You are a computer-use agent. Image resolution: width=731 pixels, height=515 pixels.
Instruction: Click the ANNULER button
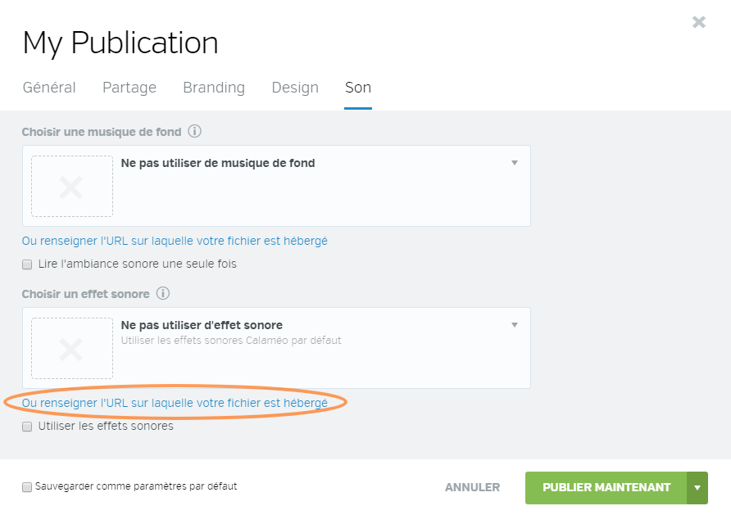coord(472,487)
